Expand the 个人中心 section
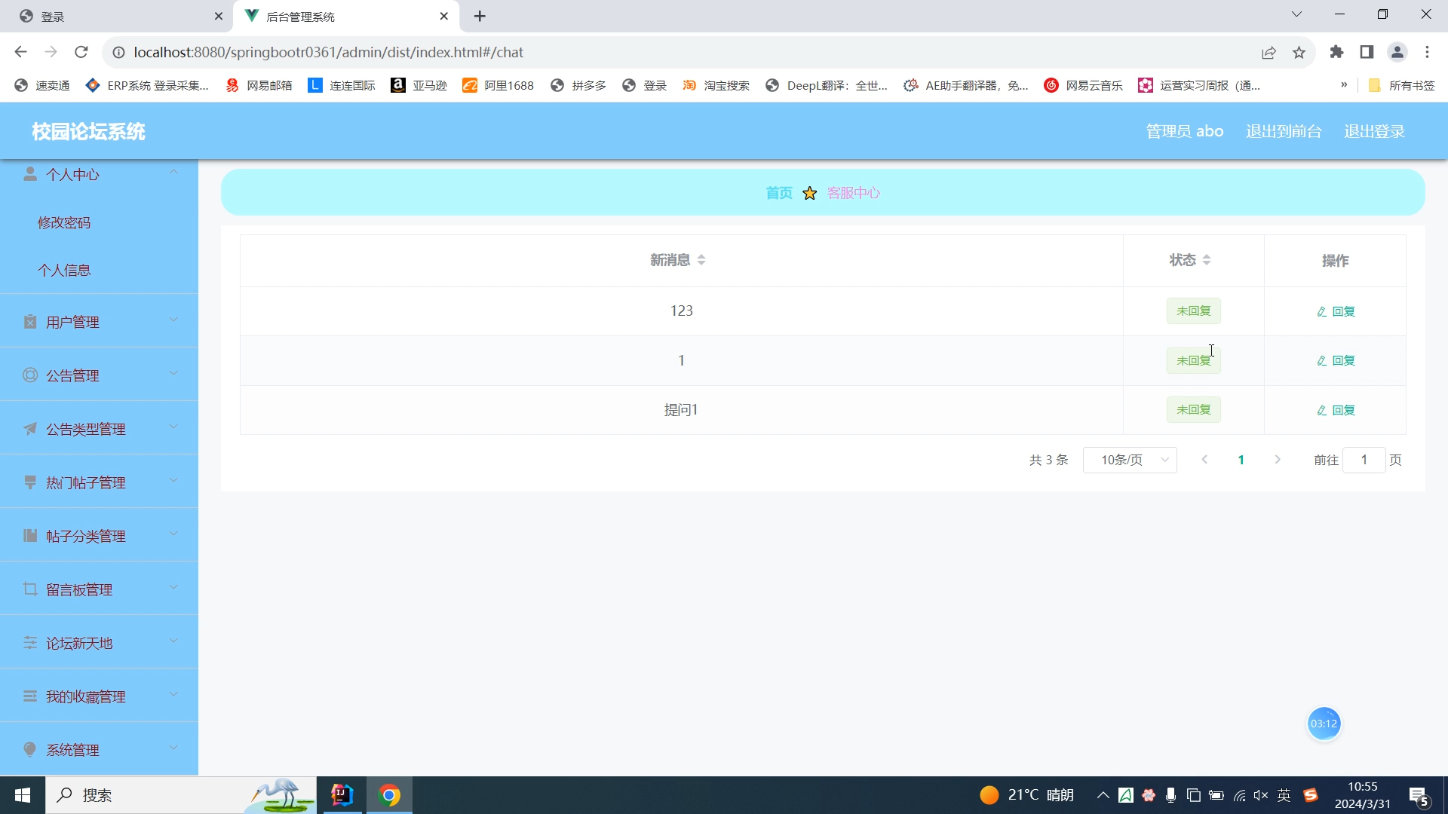This screenshot has width=1448, height=814. pyautogui.click(x=100, y=175)
